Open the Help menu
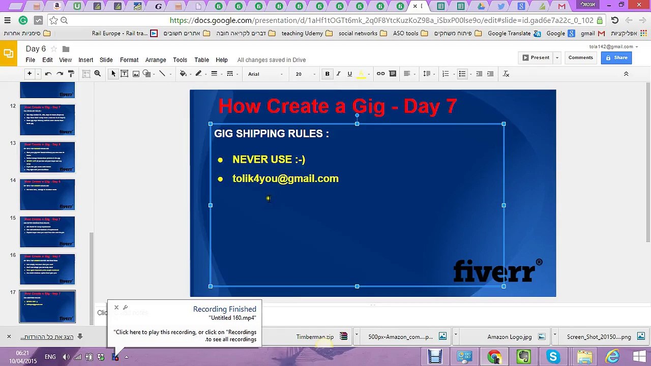This screenshot has width=651, height=366. click(222, 60)
